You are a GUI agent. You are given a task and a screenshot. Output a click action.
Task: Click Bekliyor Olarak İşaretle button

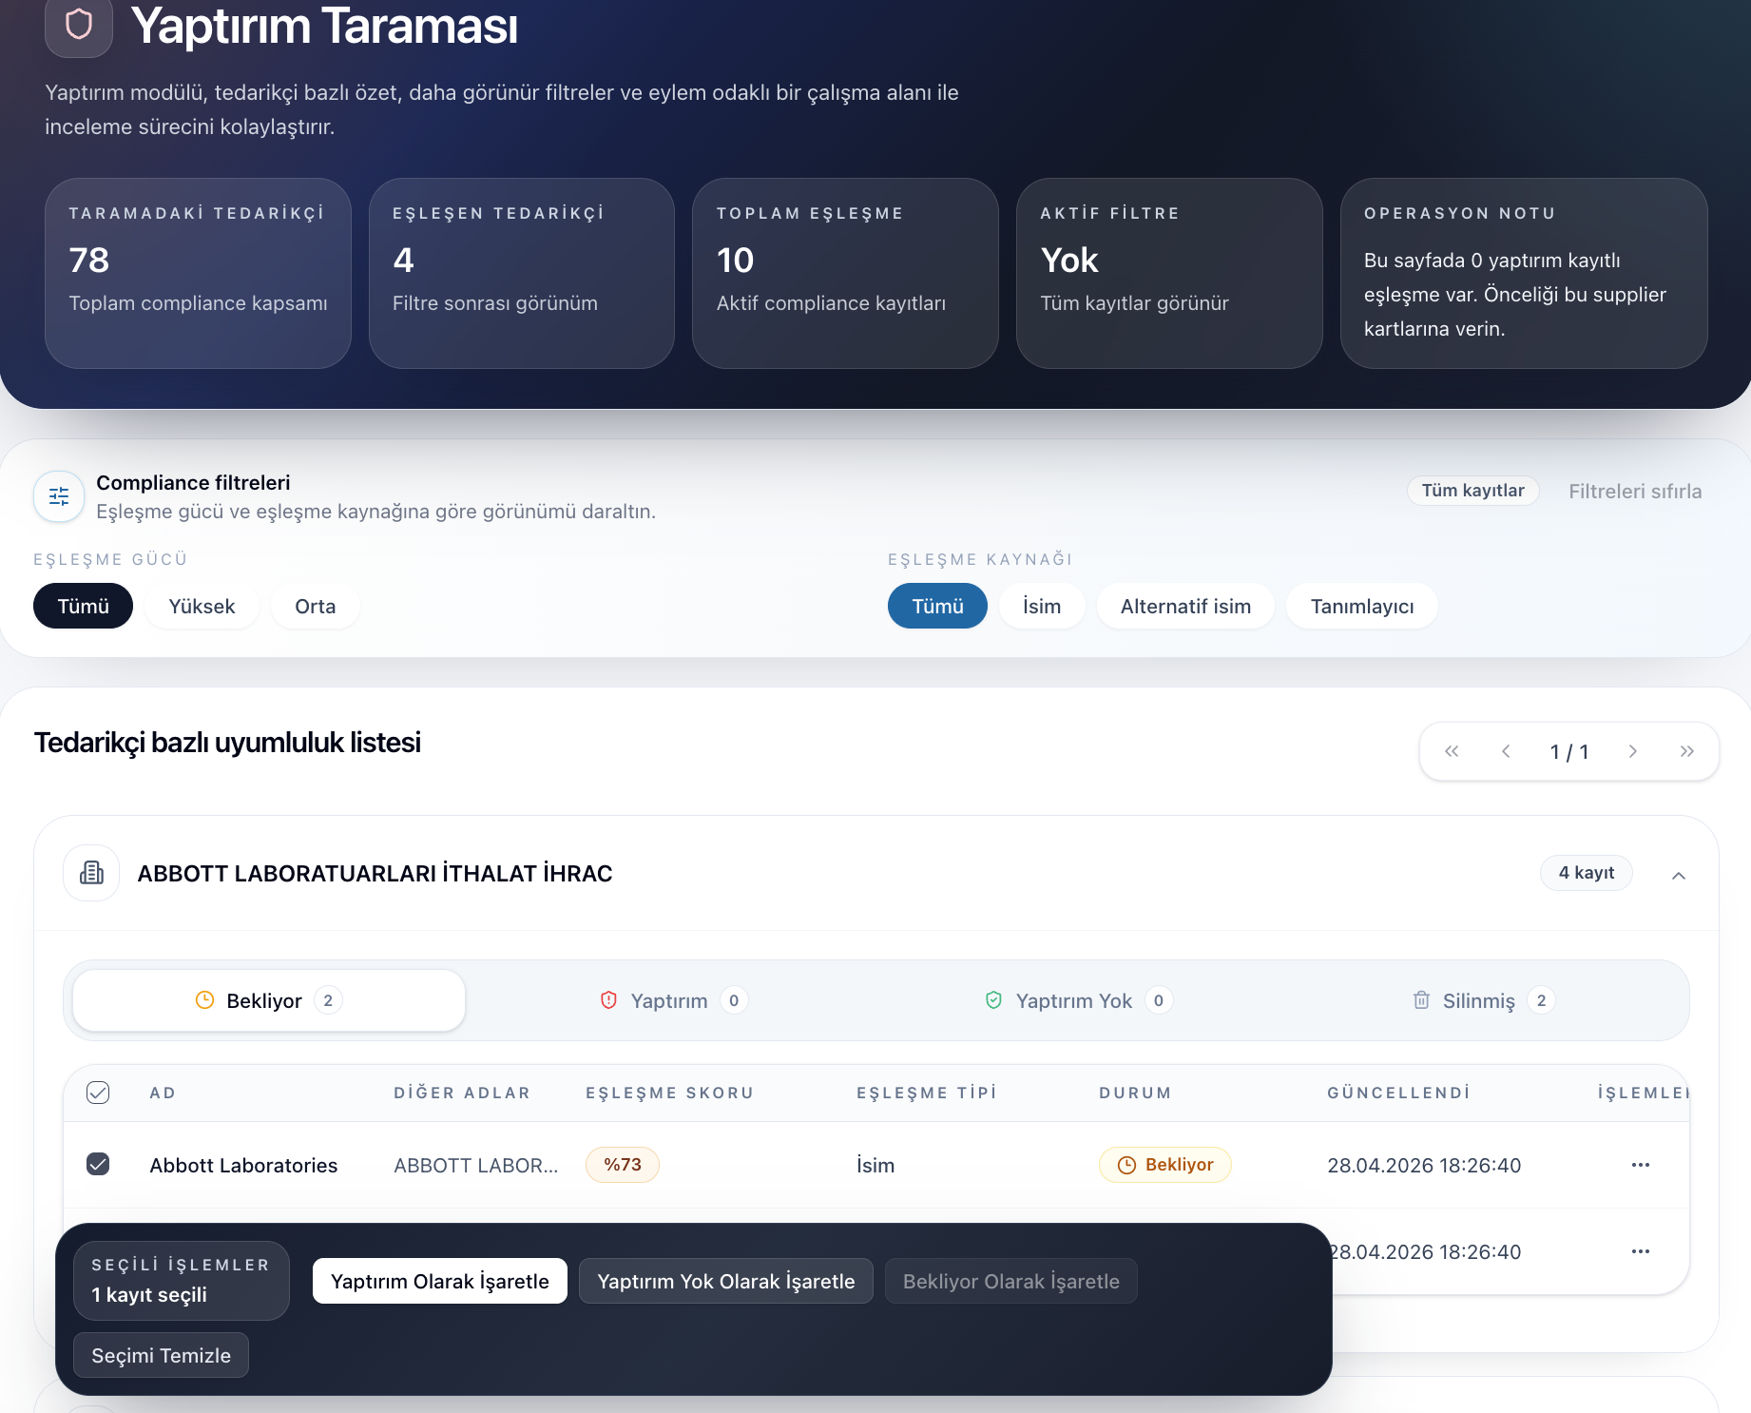(1011, 1281)
